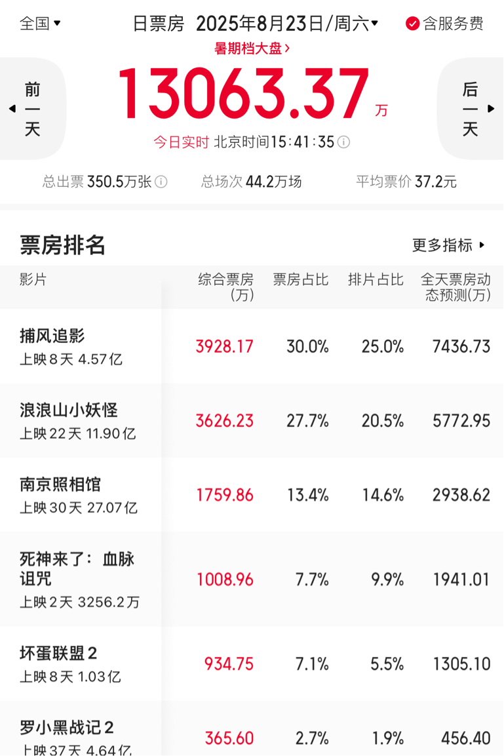Sort by 综合票房 column header
This screenshot has width=504, height=756.
click(226, 287)
